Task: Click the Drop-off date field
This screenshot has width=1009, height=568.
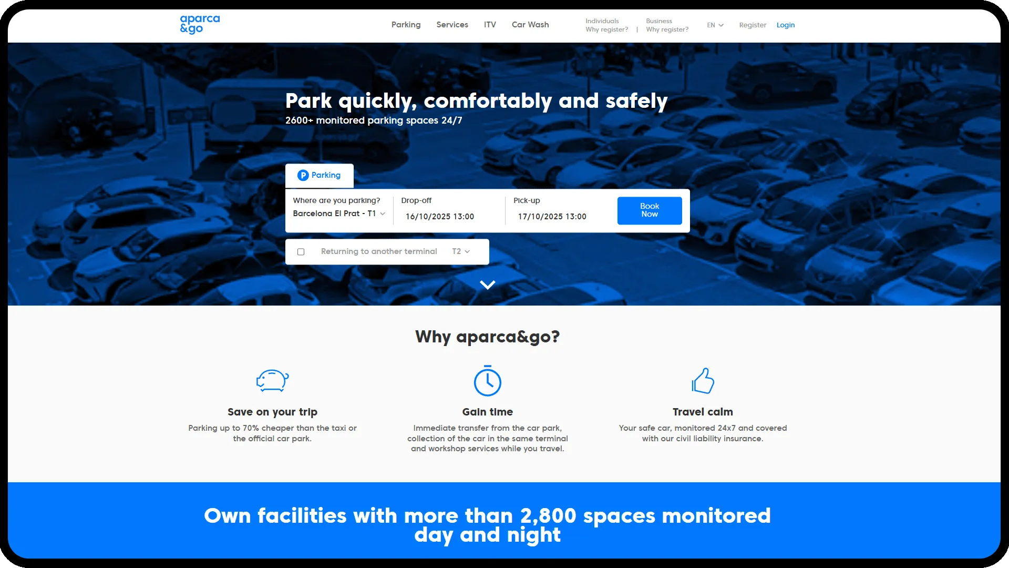Action: coord(440,216)
